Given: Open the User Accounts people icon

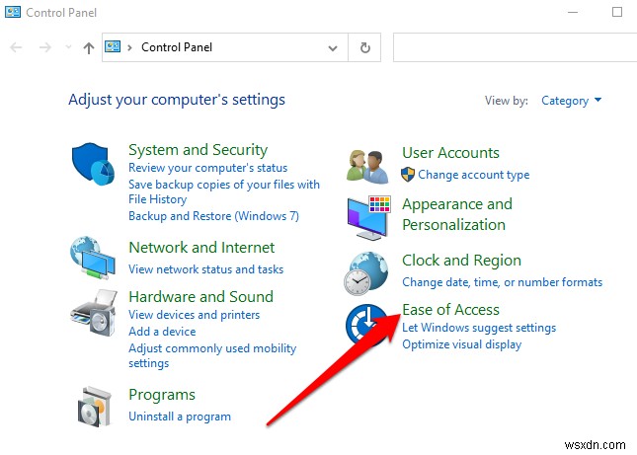Looking at the screenshot, I should pyautogui.click(x=367, y=167).
